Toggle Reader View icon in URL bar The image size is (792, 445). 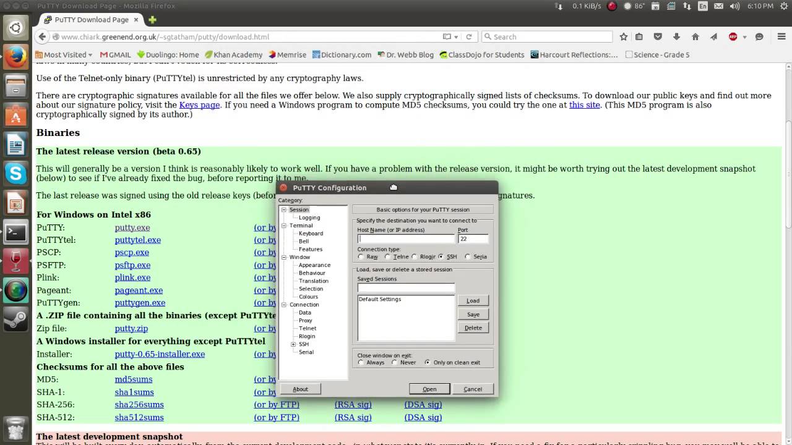tap(447, 37)
